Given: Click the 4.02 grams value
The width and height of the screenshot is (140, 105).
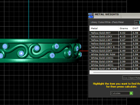Looking at the screenshot, I should pyautogui.click(x=123, y=33).
